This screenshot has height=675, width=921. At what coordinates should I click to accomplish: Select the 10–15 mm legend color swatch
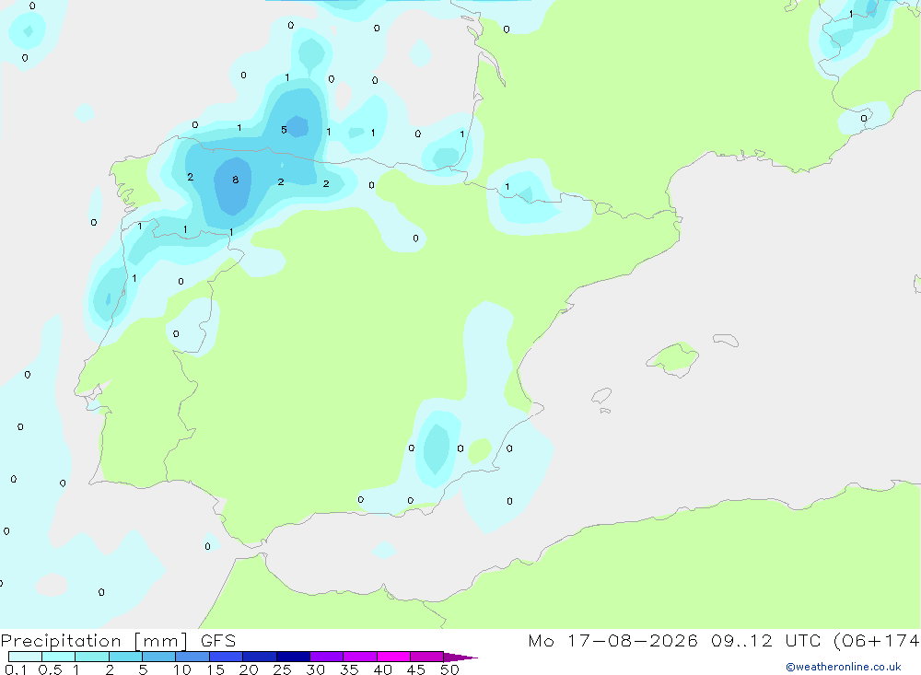click(192, 657)
